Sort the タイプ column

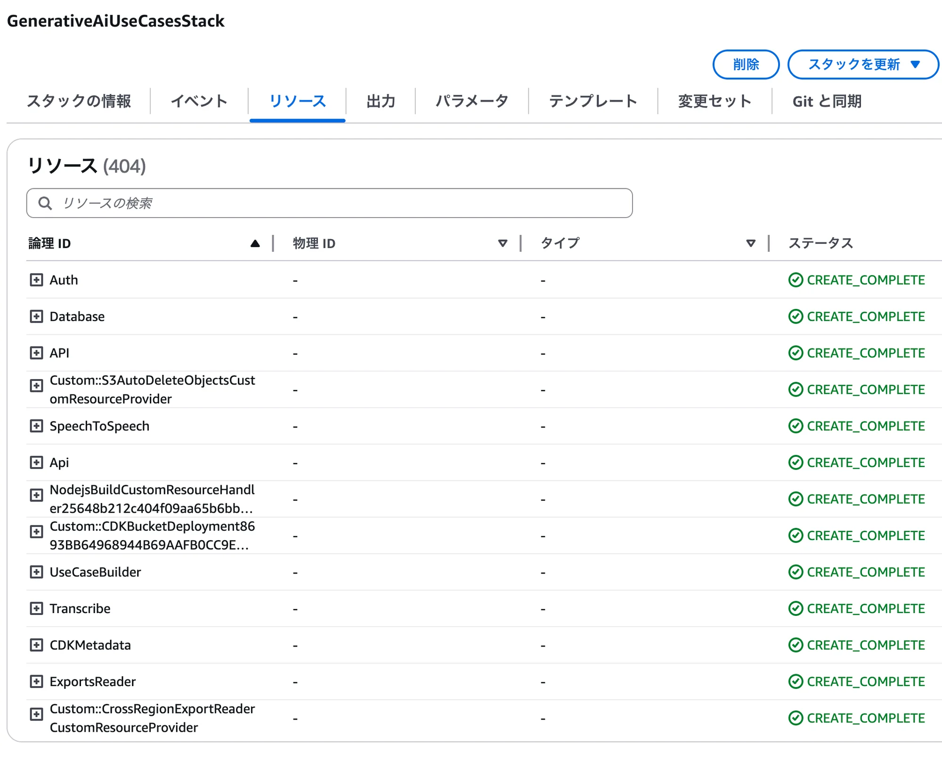[x=751, y=243]
